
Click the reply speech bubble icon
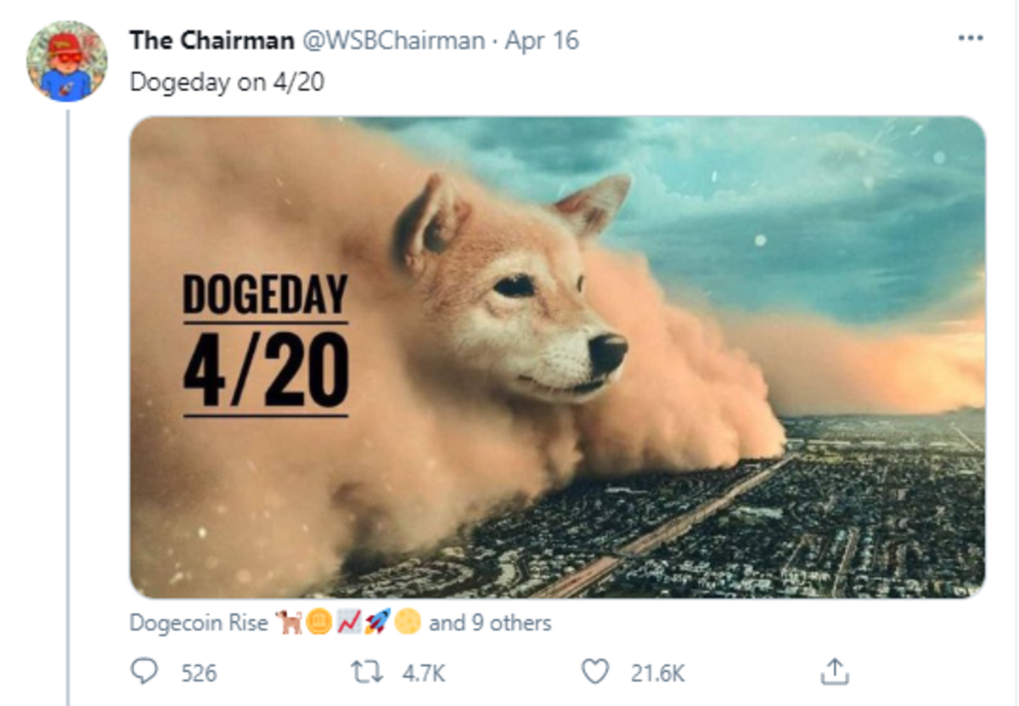coord(144,673)
